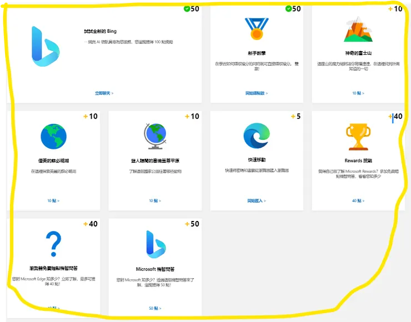The image size is (411, 322).
Task: Click the Earth globe icon on the 蘇必略湖 card
Action: (53, 137)
